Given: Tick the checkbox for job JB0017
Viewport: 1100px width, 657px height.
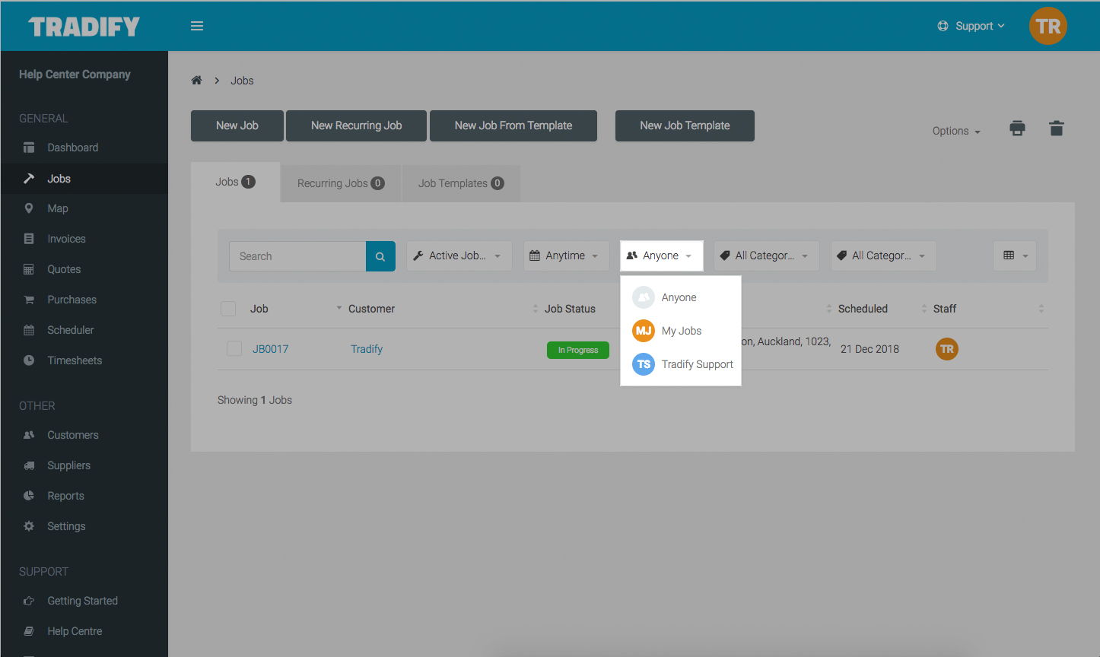Looking at the screenshot, I should [234, 349].
